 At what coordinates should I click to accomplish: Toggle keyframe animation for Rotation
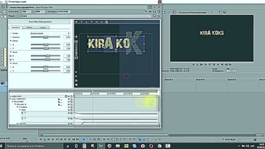(x=11, y=37)
